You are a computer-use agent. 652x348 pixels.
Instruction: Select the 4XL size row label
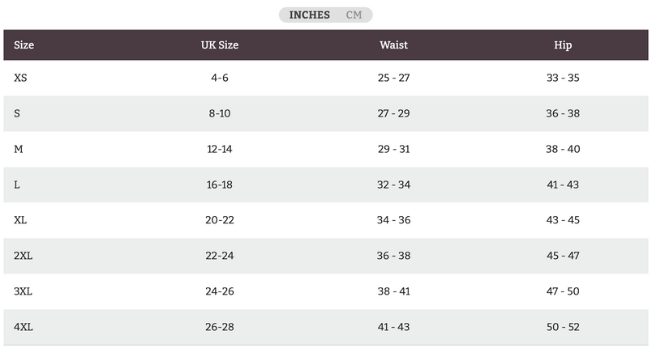23,327
